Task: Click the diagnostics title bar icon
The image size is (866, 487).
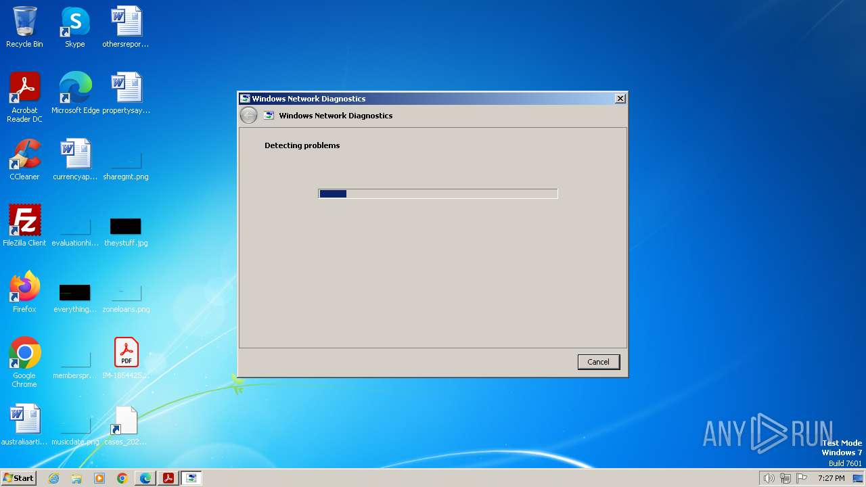Action: [x=245, y=99]
